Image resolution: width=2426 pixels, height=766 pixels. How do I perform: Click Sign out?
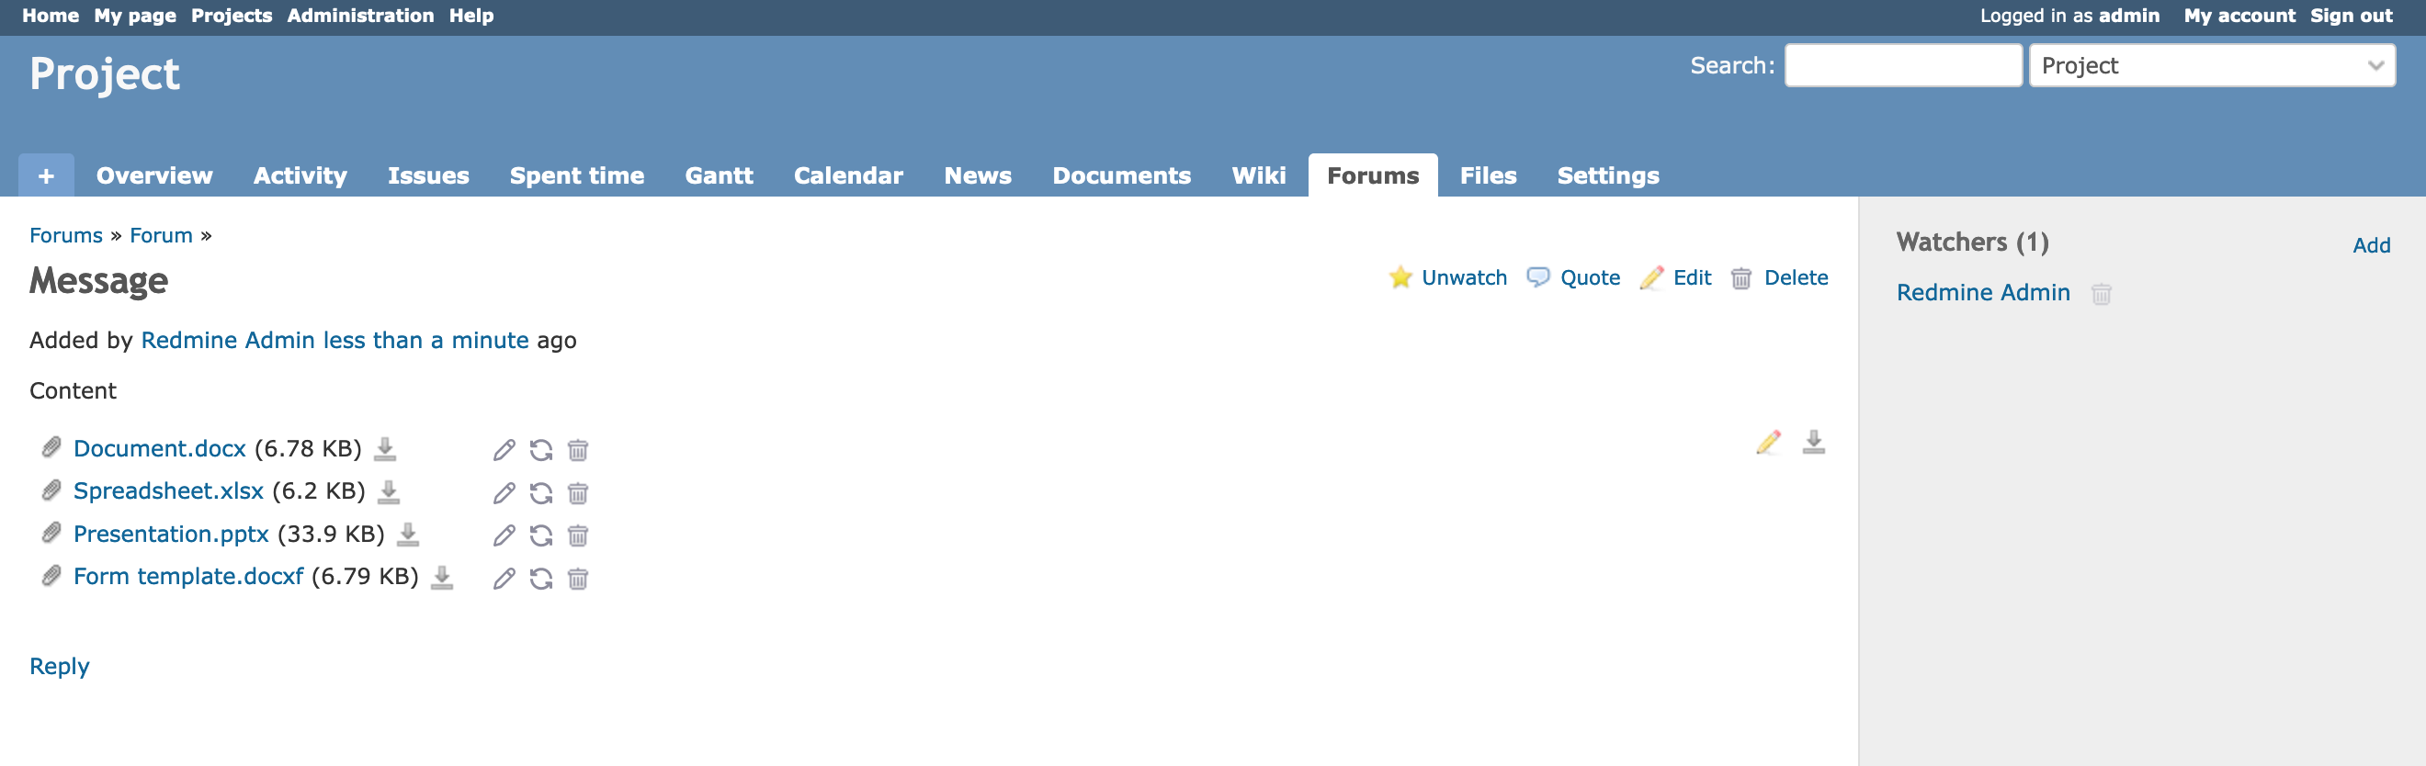[2351, 16]
